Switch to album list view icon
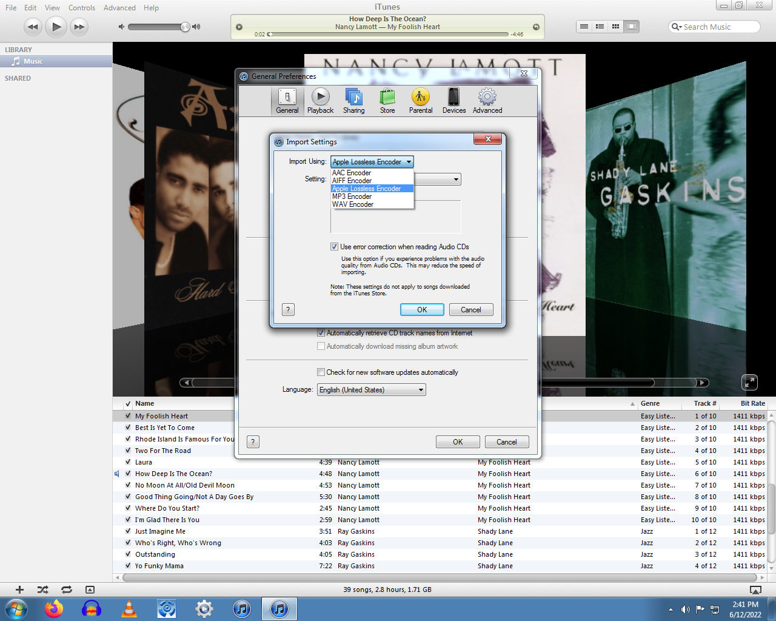 [600, 27]
